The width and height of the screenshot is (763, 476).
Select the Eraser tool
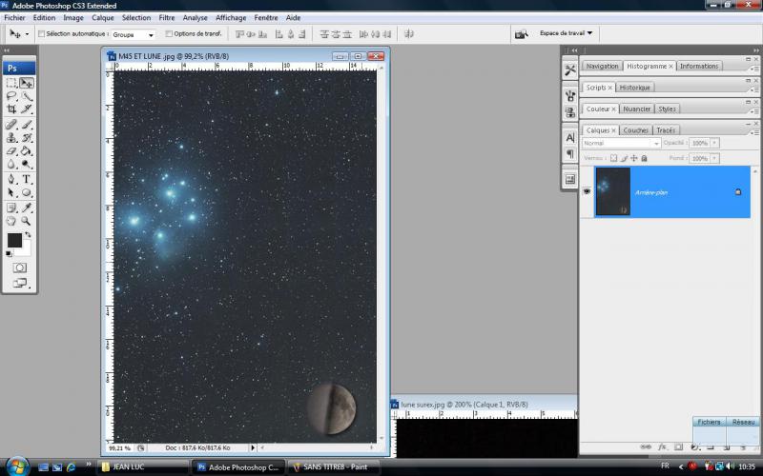point(11,151)
